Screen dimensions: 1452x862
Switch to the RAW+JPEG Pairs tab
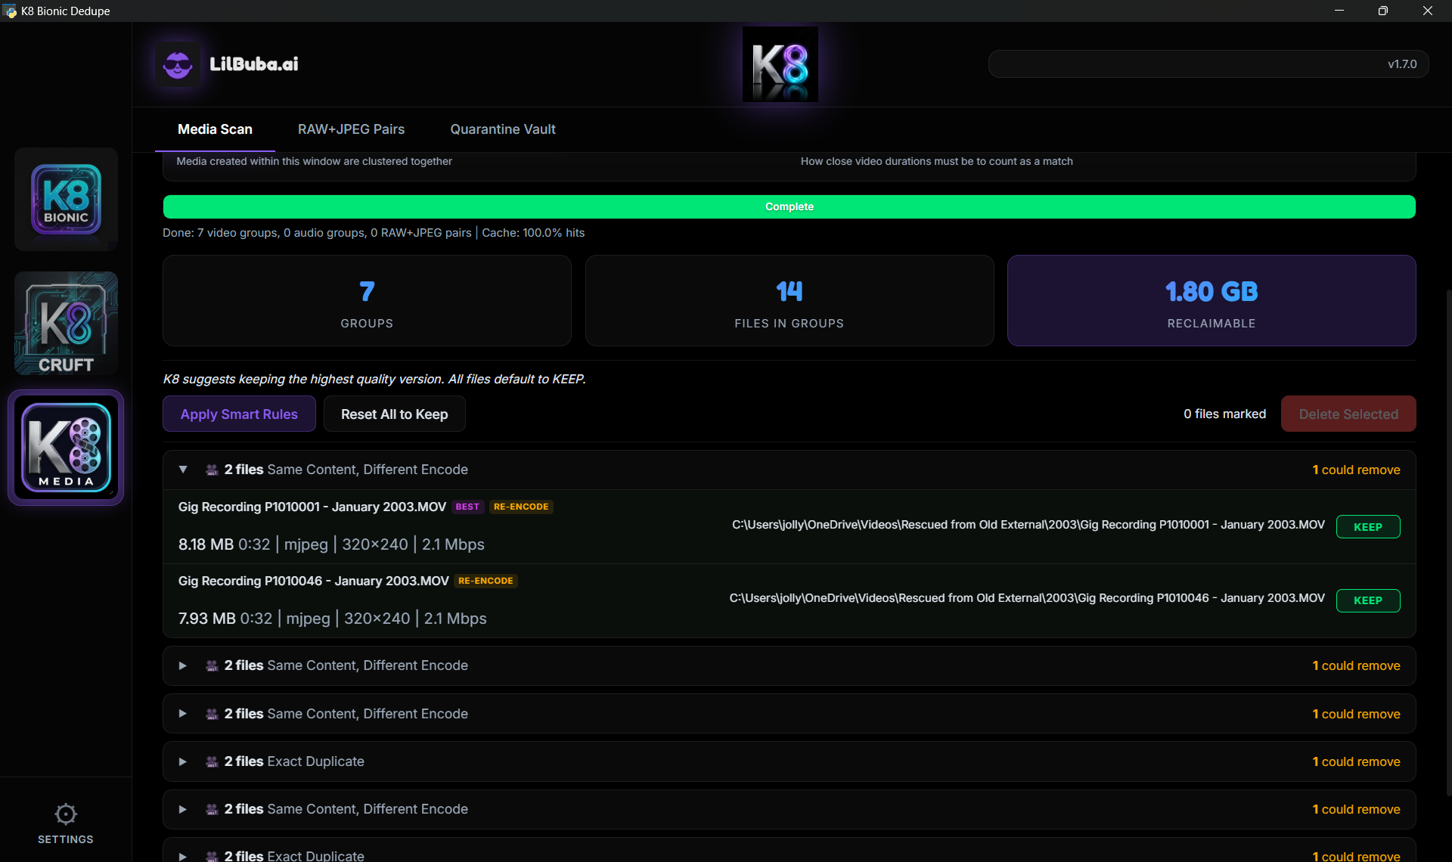351,129
